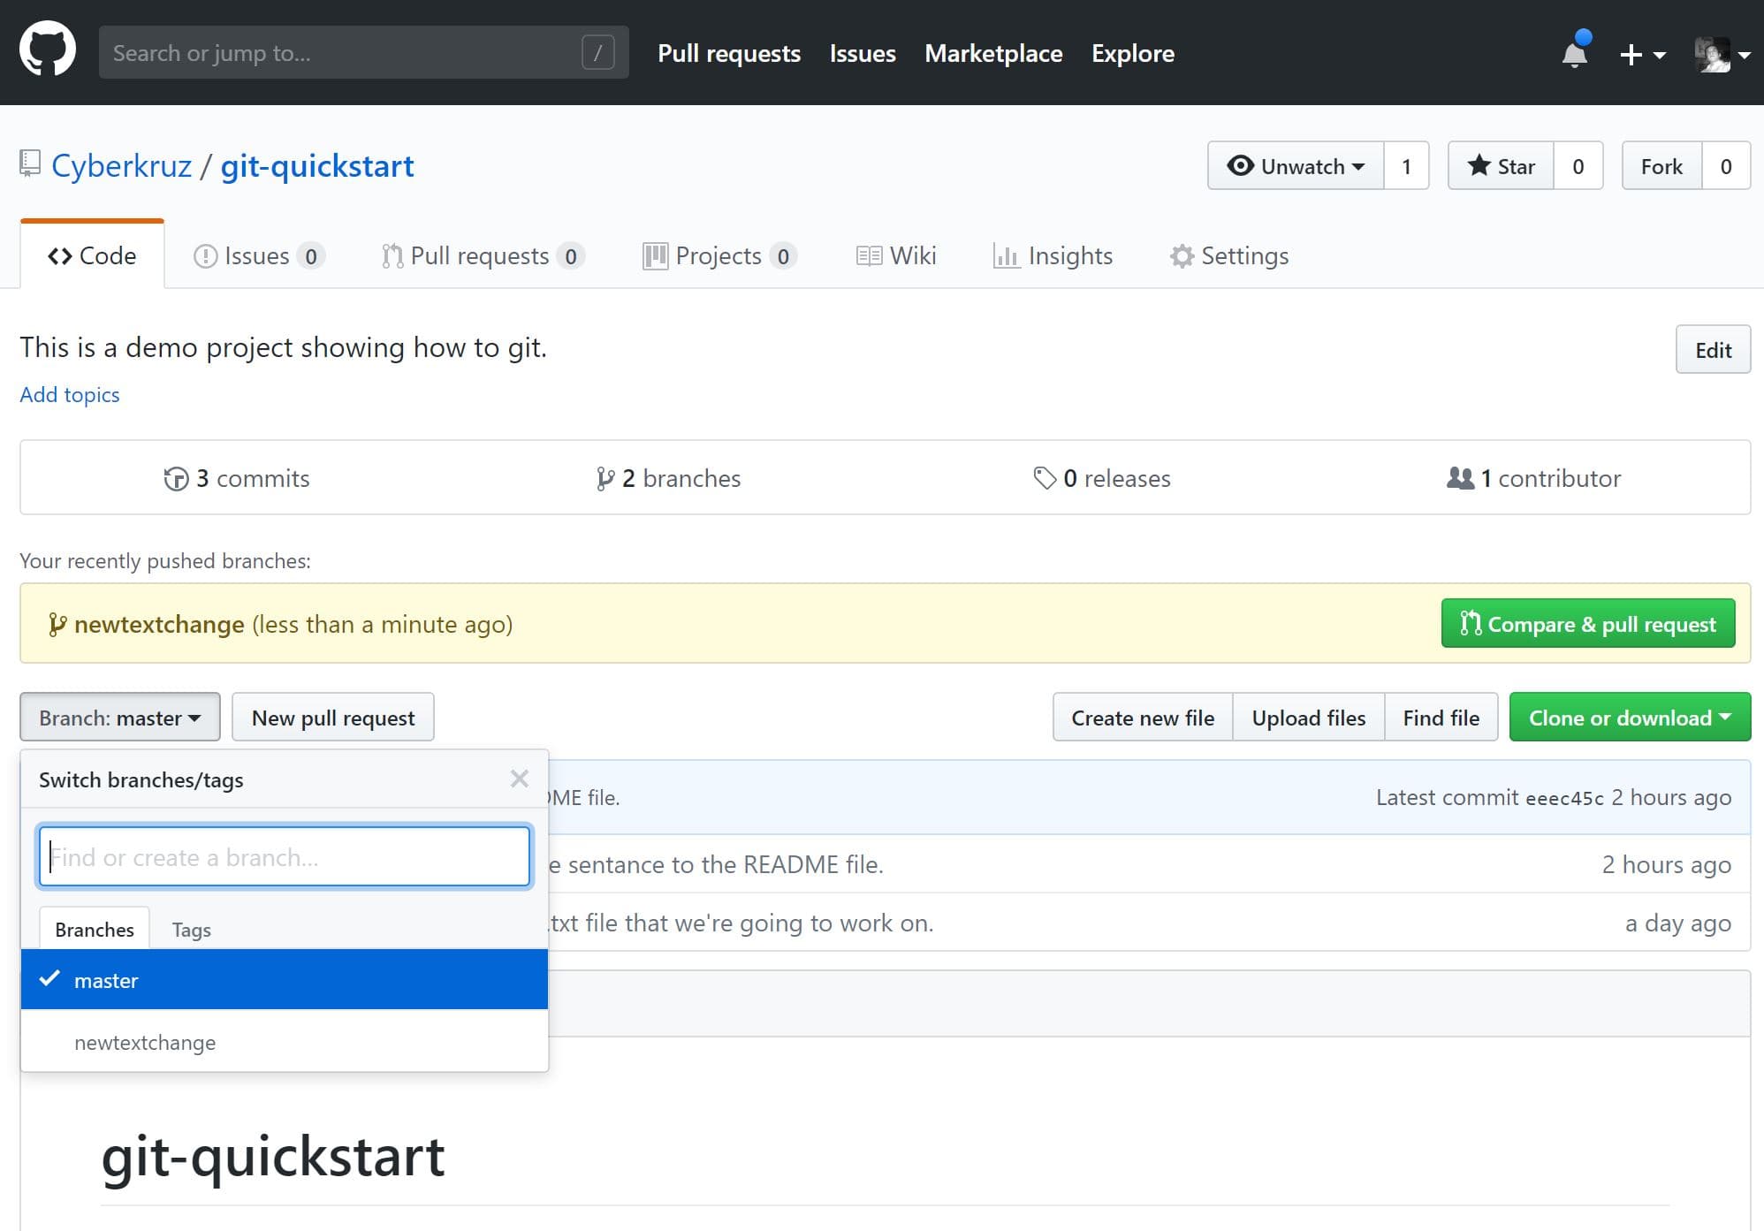Select the Tags tab in the popup

[x=191, y=929]
